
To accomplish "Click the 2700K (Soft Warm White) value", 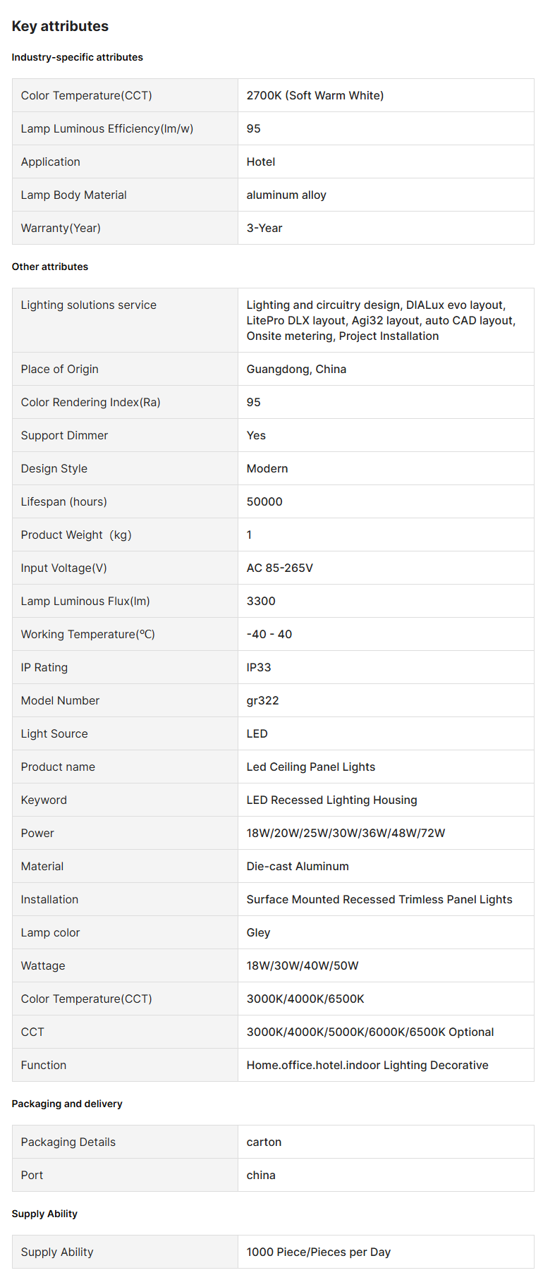I will (315, 95).
